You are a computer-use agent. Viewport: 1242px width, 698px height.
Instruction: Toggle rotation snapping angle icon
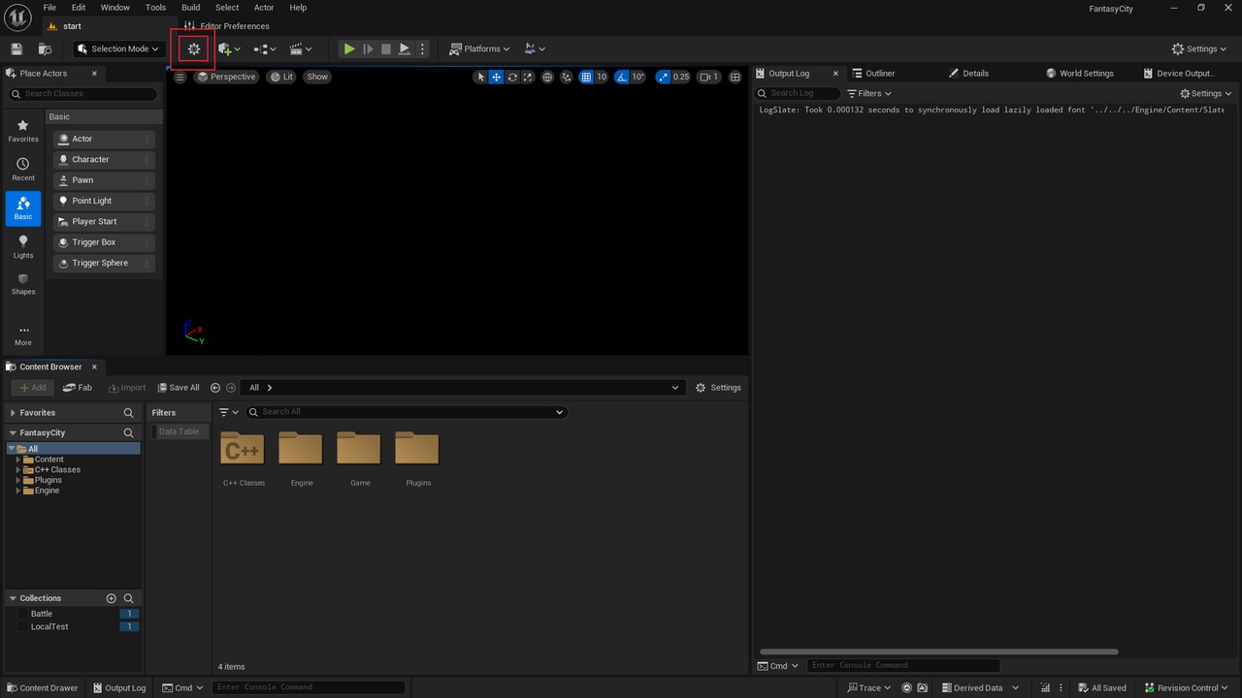[621, 77]
